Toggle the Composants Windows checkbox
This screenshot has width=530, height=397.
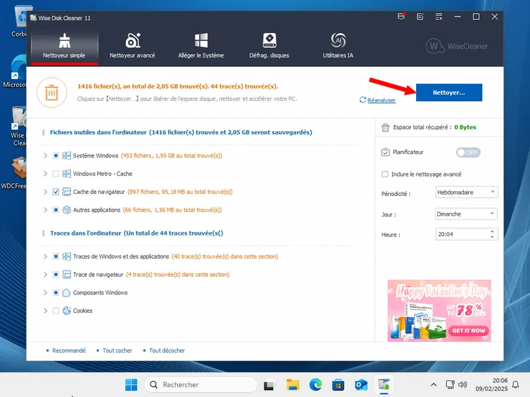click(x=56, y=292)
